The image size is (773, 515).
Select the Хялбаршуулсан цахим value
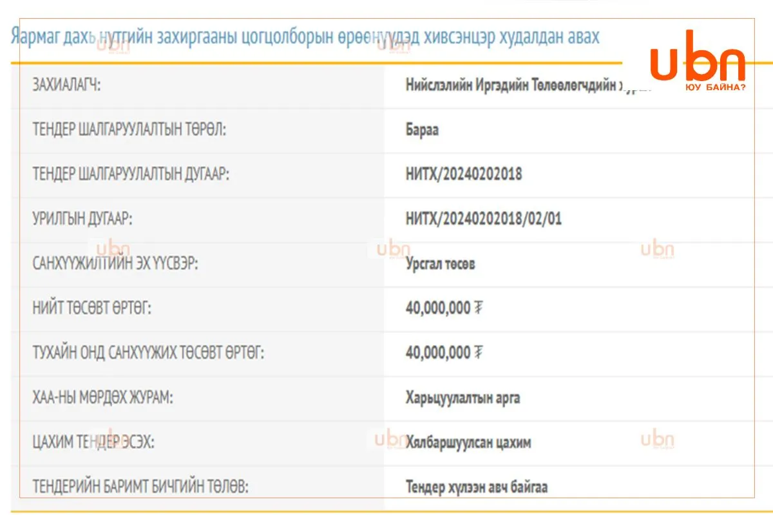[x=469, y=442]
